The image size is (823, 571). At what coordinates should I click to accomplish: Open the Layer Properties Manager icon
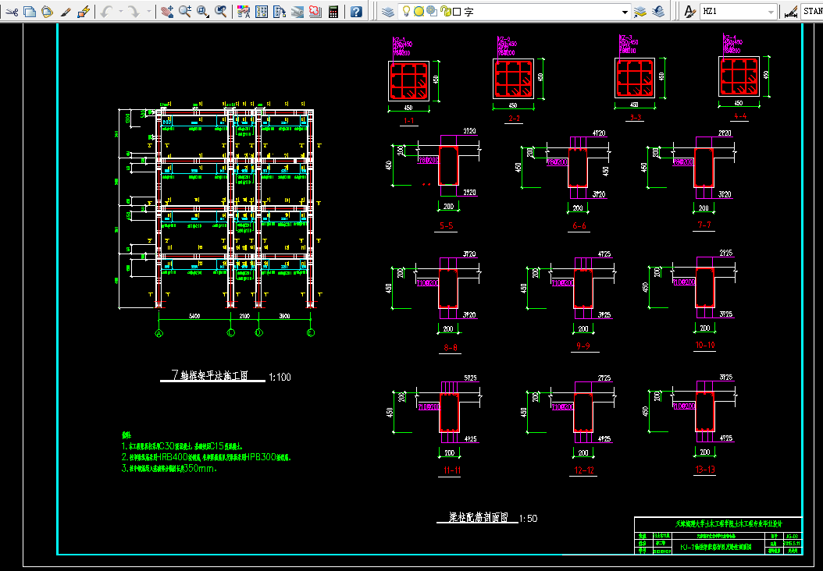tap(388, 11)
